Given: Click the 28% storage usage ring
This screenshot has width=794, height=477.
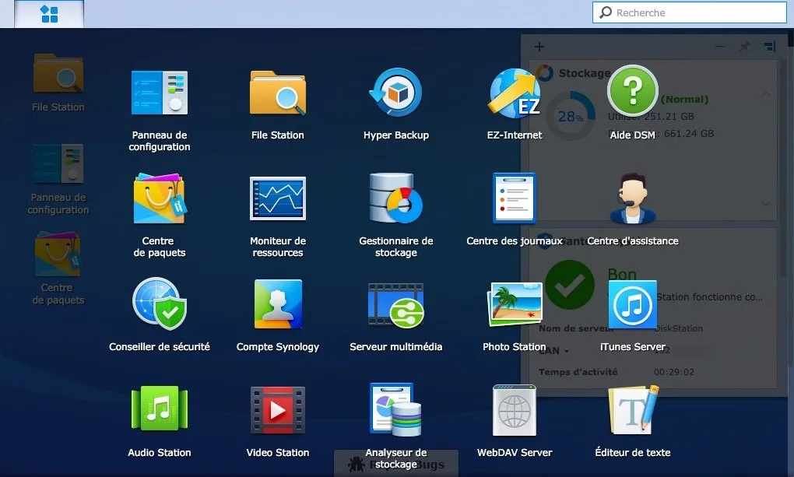Looking at the screenshot, I should [x=571, y=117].
